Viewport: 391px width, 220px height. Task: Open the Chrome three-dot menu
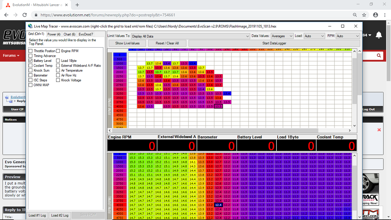coord(385,15)
